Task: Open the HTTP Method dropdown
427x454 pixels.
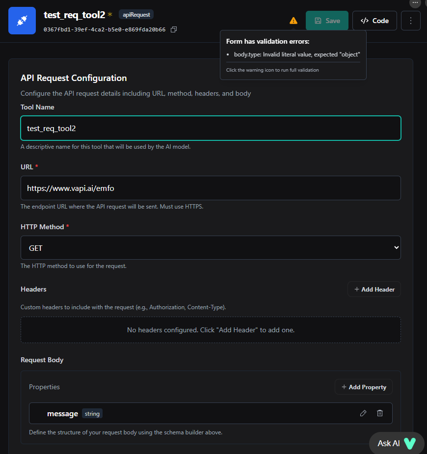Action: click(x=211, y=248)
